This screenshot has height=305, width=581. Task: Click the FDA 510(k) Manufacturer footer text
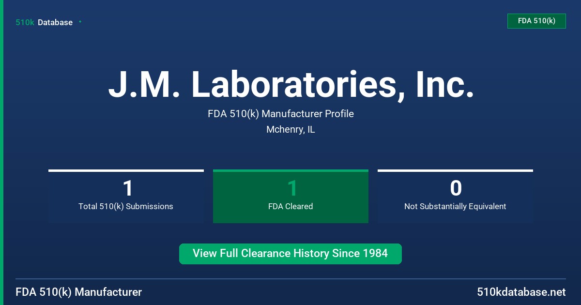(79, 292)
